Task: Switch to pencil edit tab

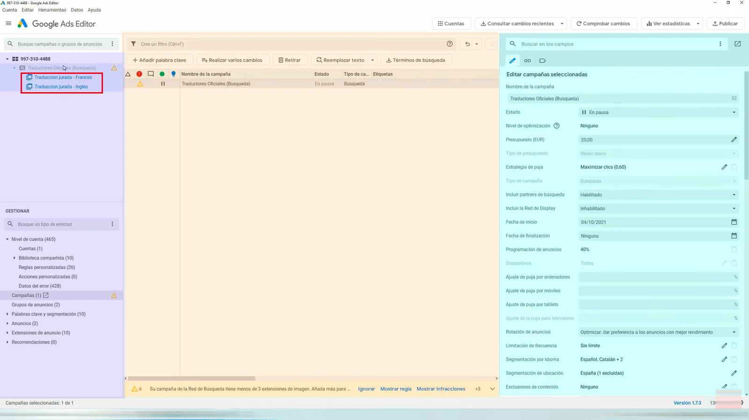Action: [513, 60]
